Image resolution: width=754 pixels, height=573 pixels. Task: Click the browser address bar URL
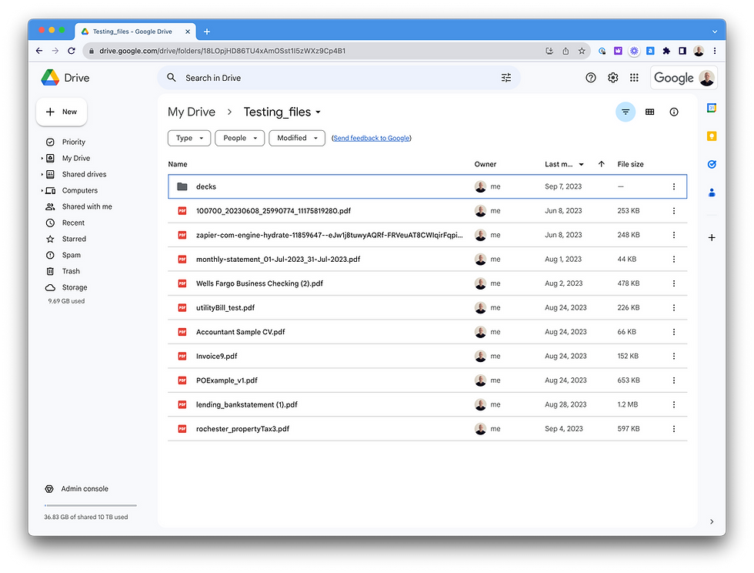click(222, 51)
